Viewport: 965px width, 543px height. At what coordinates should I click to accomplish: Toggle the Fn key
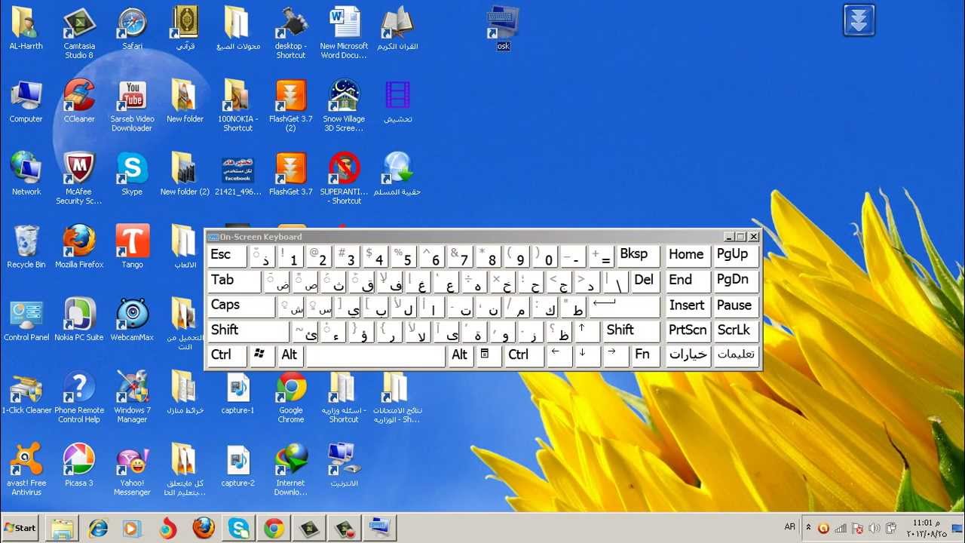(646, 355)
